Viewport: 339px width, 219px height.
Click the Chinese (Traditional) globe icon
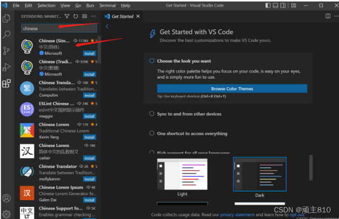pos(27,67)
